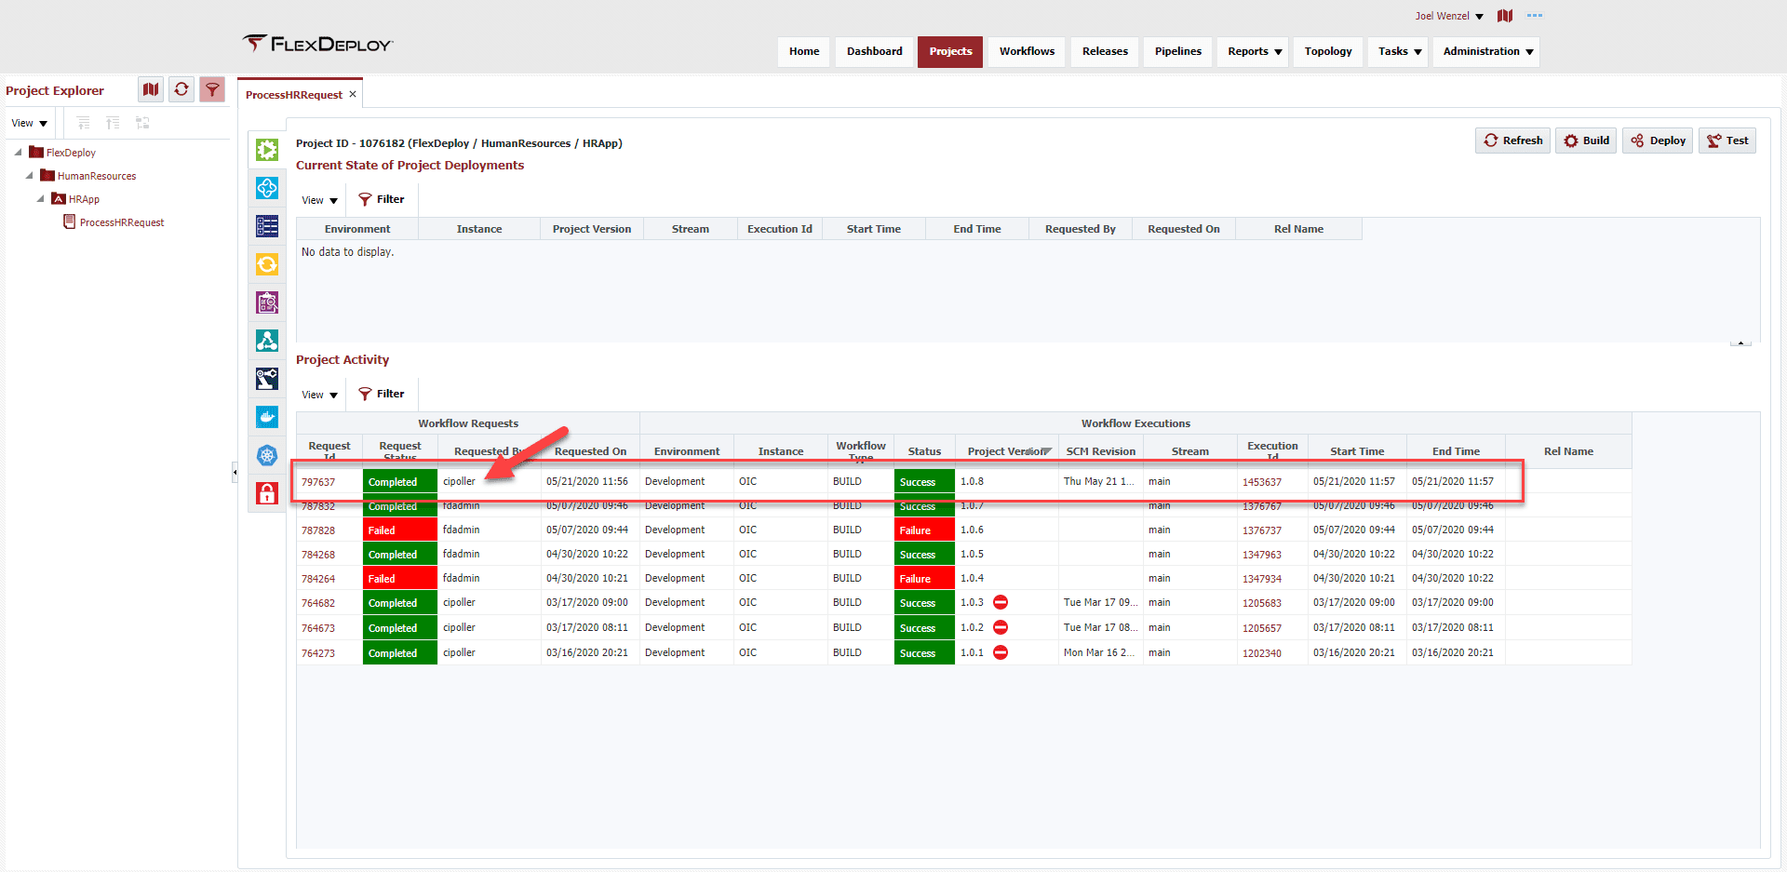
Task: Select the ProcessHRRequest tab
Action: (294, 95)
